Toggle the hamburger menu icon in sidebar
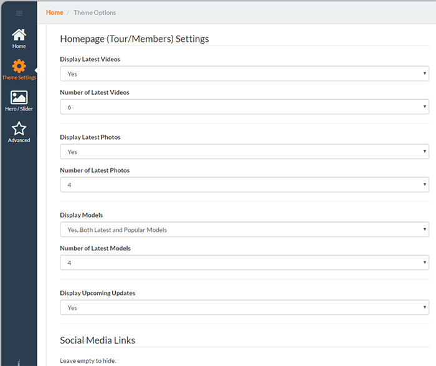The image size is (436, 366). (19, 13)
